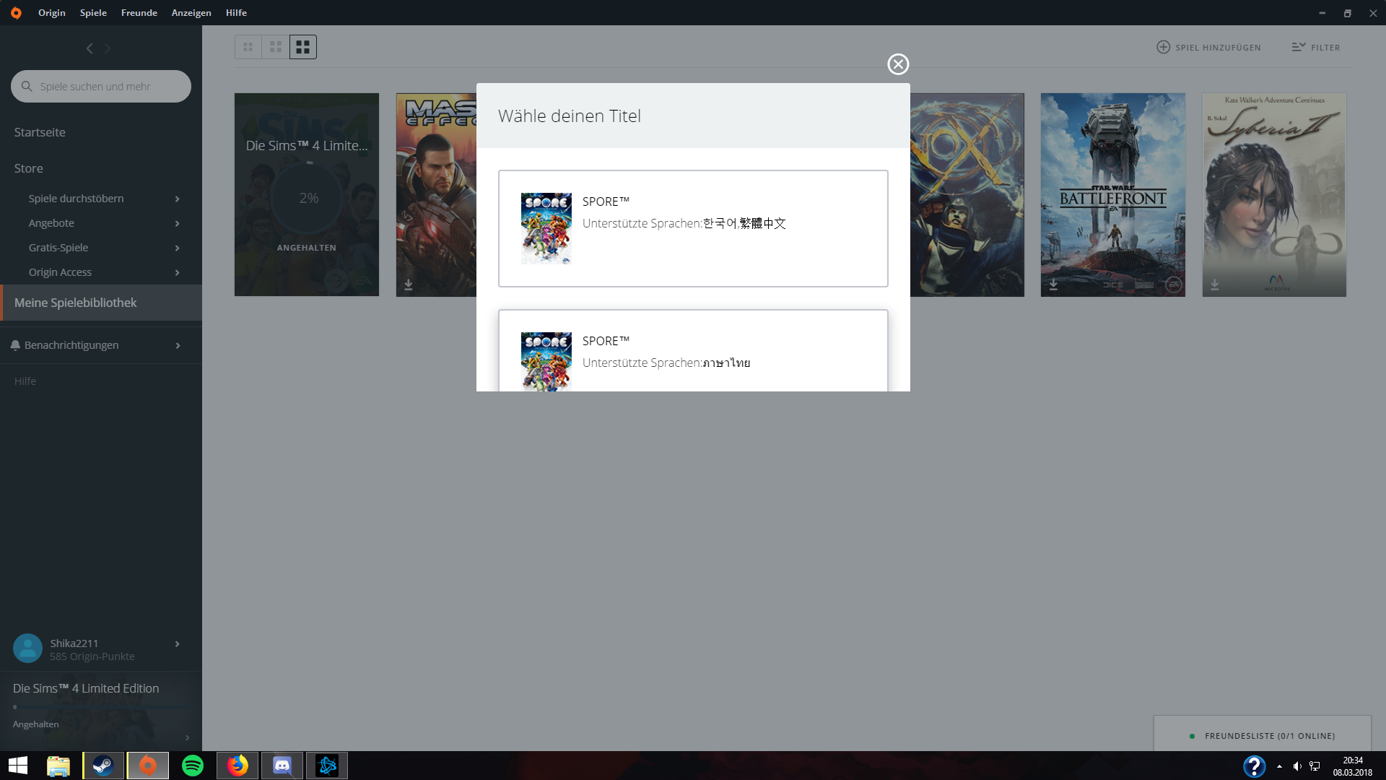Open the Freunde menu
The image size is (1386, 780).
[x=139, y=12]
